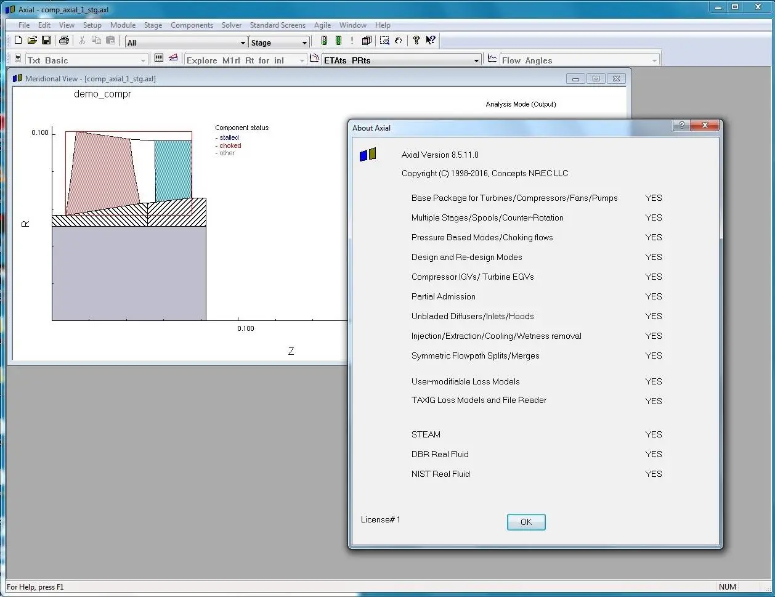
Task: Expand the All dropdown
Action: coord(243,43)
